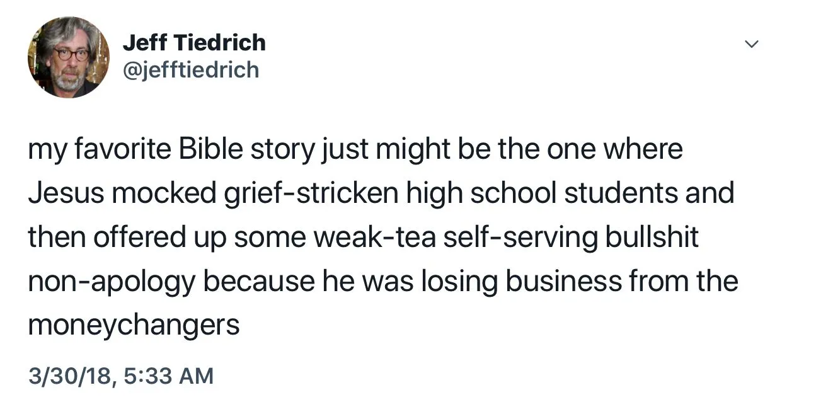Open the Jeff Tiedrich display name link

(194, 43)
